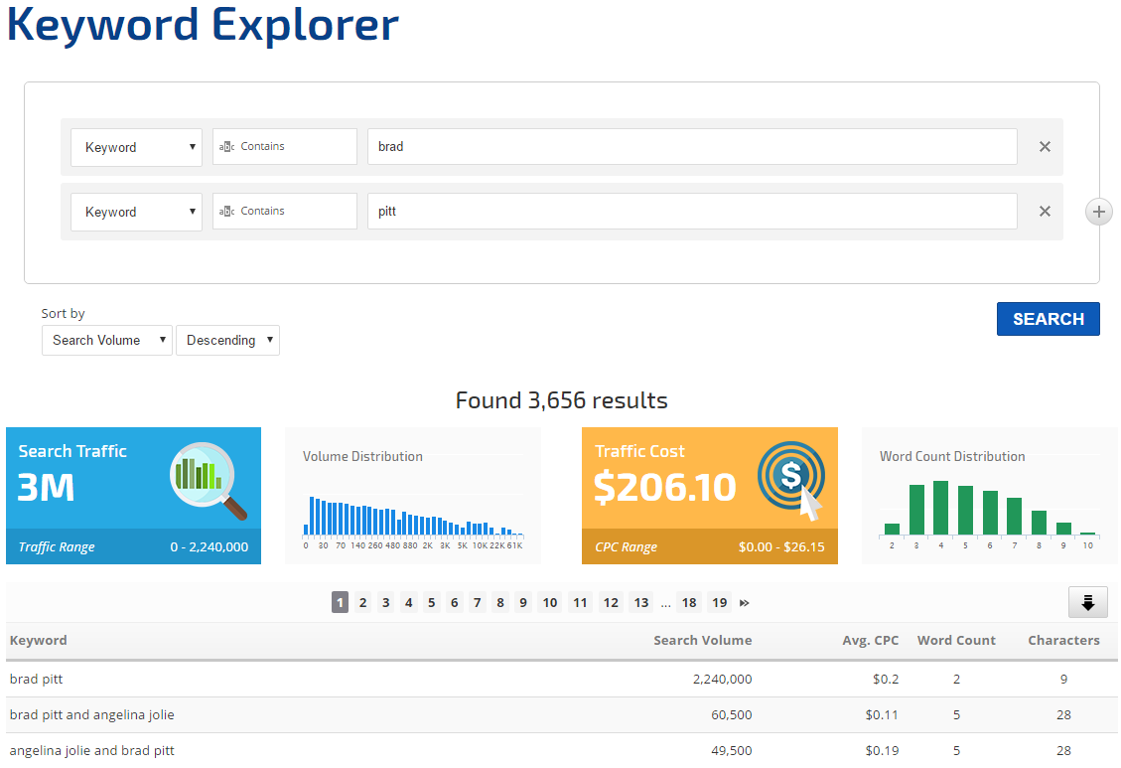
Task: Sort by Avg. CPC column header
Action: (x=870, y=641)
